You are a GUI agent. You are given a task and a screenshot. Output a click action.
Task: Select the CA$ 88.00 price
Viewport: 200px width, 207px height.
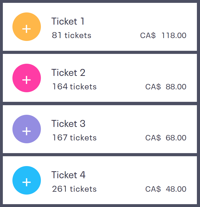166,87
